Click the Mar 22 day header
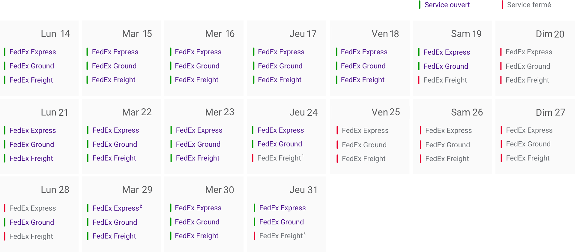 pos(137,112)
